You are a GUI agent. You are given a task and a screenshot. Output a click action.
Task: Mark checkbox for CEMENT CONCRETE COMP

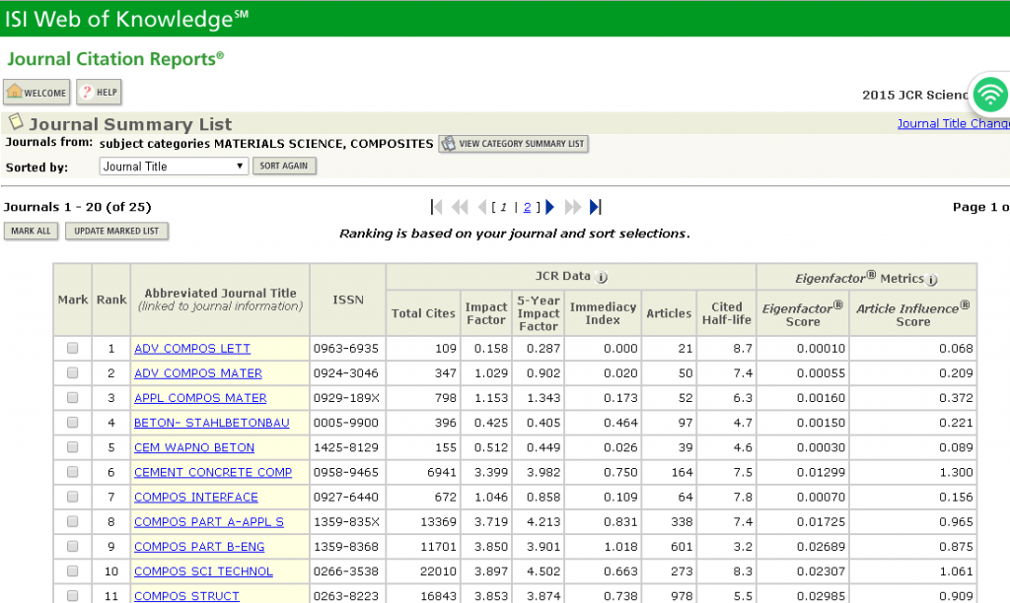coord(72,472)
